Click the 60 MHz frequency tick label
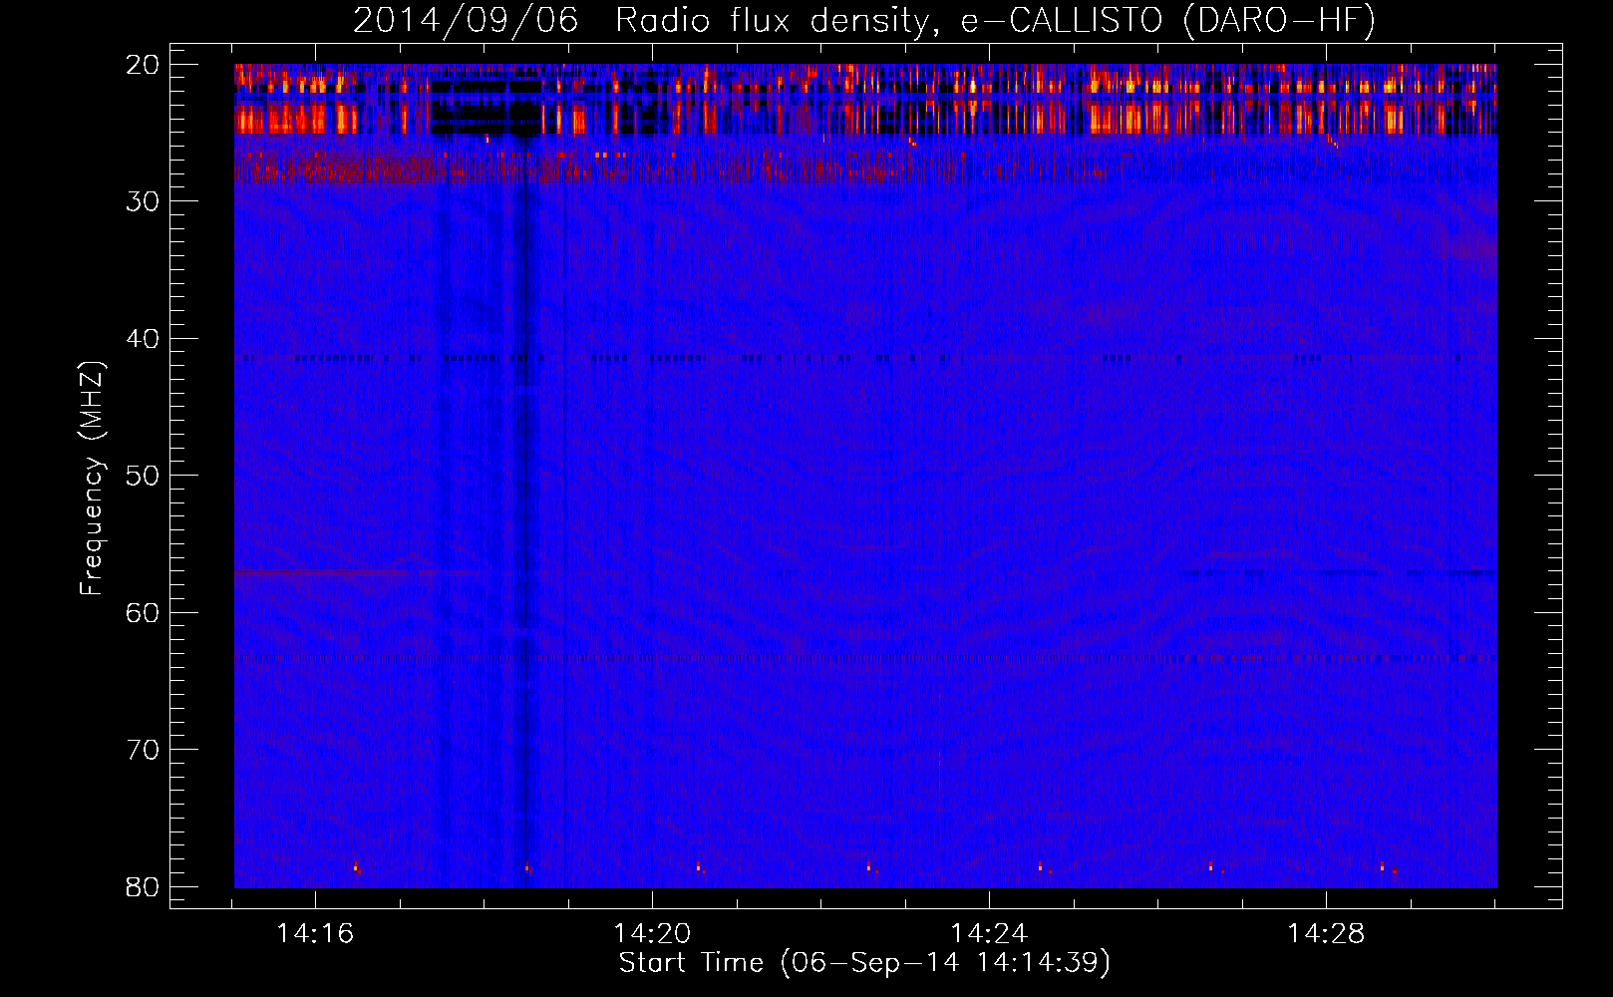The width and height of the screenshot is (1613, 997). tap(144, 612)
